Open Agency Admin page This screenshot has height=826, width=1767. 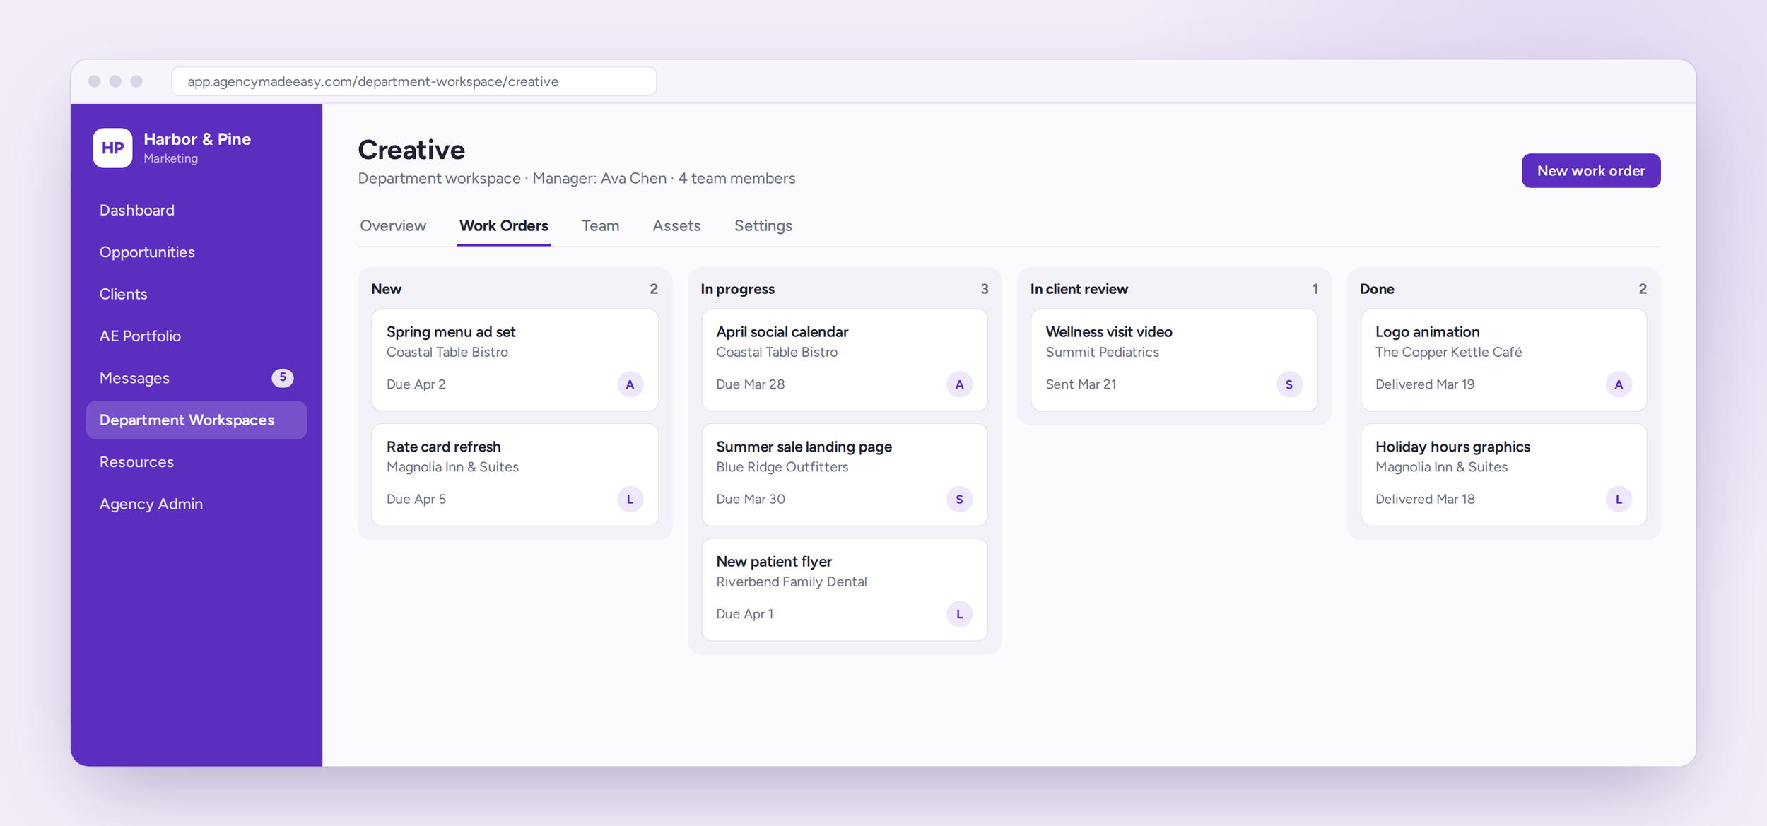[196, 504]
